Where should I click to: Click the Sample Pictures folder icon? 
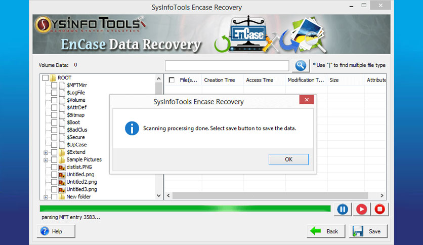coord(62,160)
